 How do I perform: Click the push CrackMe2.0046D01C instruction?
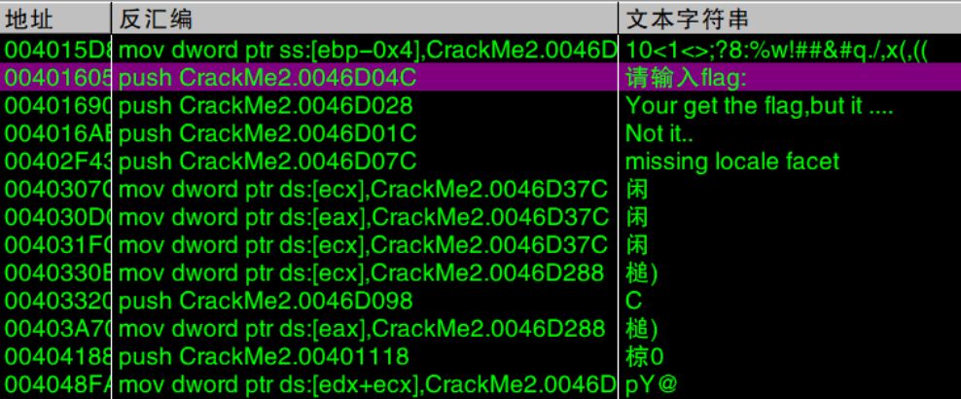coord(267,133)
